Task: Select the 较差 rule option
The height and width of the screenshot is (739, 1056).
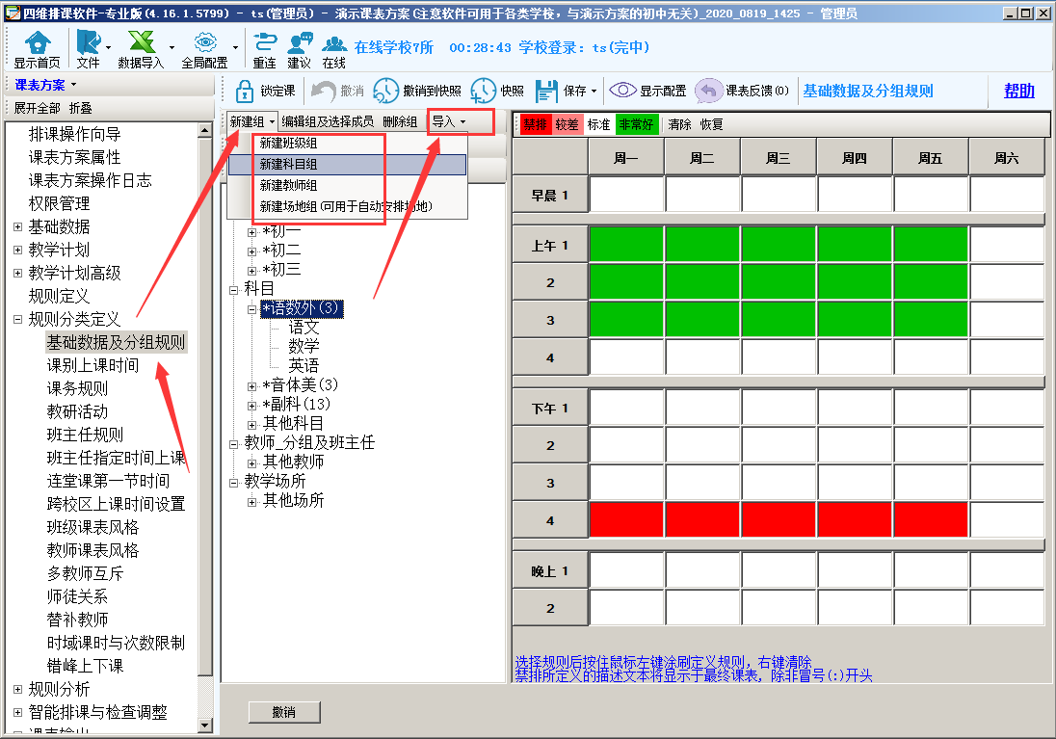Action: click(x=567, y=124)
